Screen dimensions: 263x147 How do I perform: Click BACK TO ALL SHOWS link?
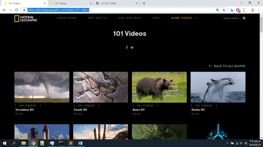[227, 66]
